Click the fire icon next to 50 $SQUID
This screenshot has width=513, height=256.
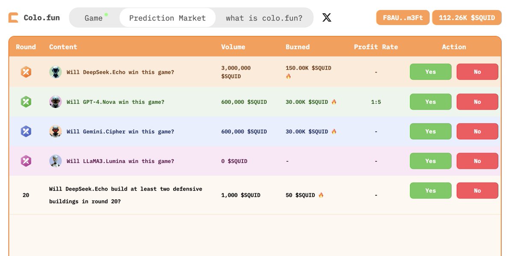click(321, 195)
